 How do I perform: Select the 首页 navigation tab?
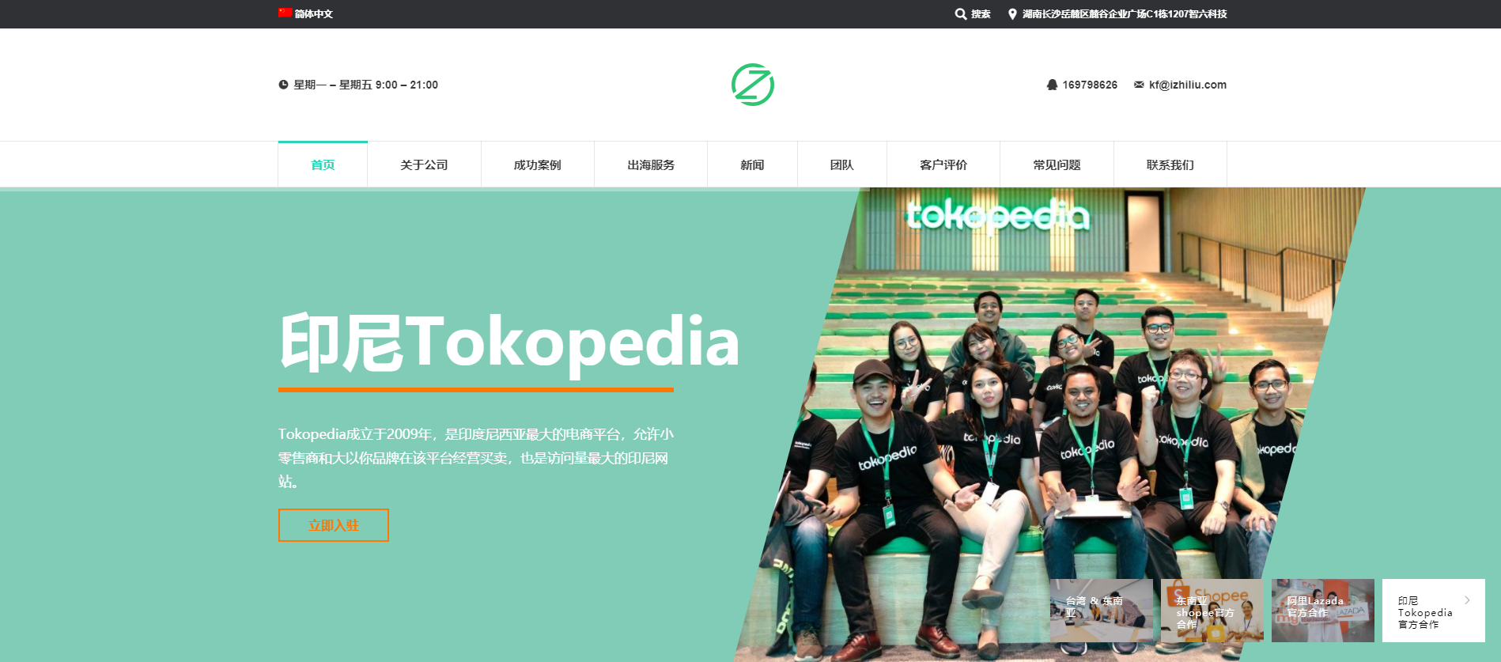pos(323,165)
